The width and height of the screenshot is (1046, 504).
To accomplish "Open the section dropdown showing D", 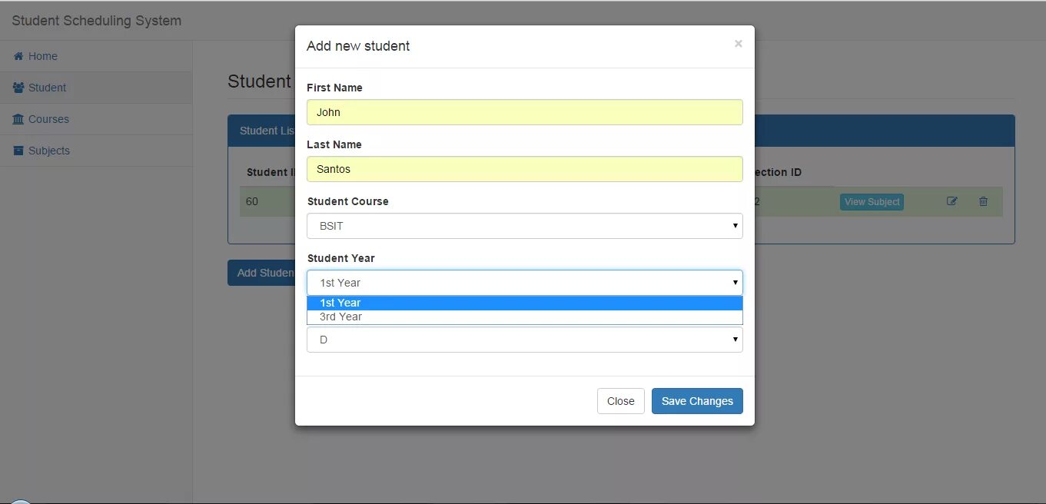I will [x=524, y=340].
